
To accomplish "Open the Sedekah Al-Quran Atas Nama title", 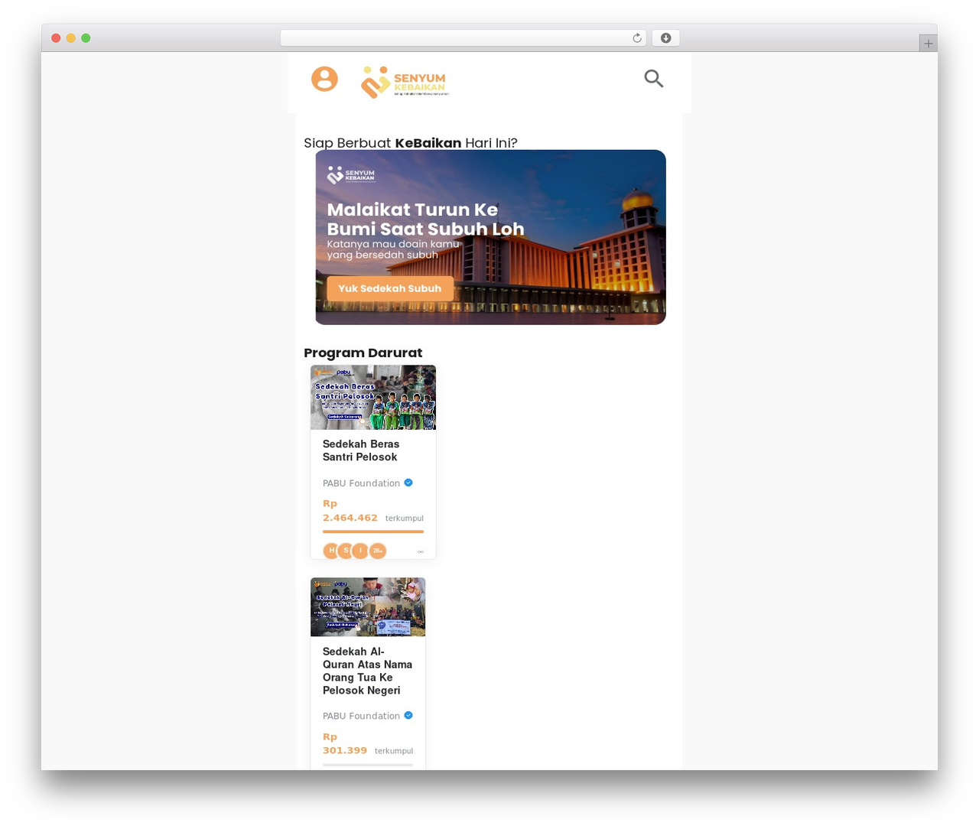I will point(367,671).
